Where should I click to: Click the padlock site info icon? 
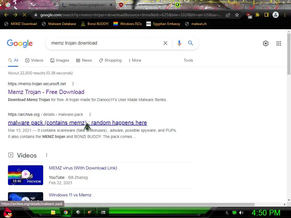tap(36, 15)
